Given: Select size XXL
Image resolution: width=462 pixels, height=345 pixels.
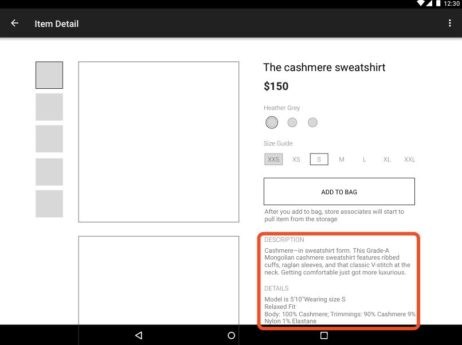Looking at the screenshot, I should coord(410,159).
